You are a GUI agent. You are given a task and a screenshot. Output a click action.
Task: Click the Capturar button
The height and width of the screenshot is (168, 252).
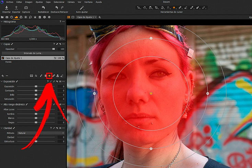(x=26, y=10)
